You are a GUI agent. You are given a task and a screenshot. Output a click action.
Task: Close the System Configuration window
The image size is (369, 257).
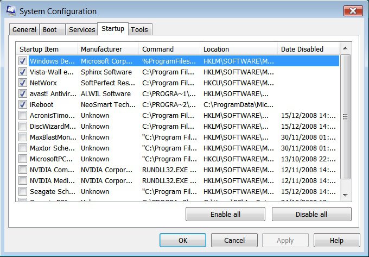tap(353, 11)
